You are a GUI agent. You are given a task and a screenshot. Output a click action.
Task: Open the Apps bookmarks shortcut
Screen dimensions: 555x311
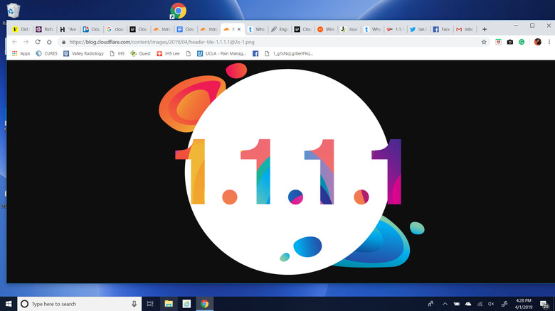(21, 54)
